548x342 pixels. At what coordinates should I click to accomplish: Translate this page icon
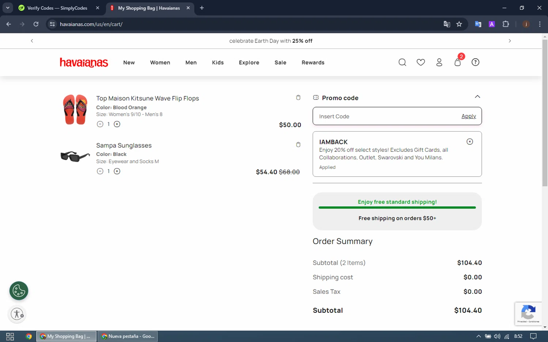pyautogui.click(x=446, y=24)
